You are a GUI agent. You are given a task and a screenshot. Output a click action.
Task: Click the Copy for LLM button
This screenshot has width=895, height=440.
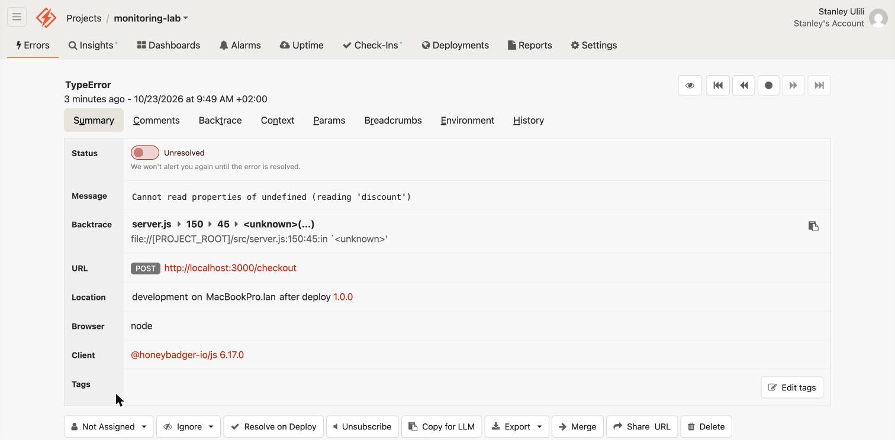click(442, 426)
